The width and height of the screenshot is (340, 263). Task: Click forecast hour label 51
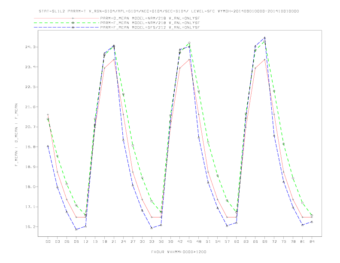[208, 242]
